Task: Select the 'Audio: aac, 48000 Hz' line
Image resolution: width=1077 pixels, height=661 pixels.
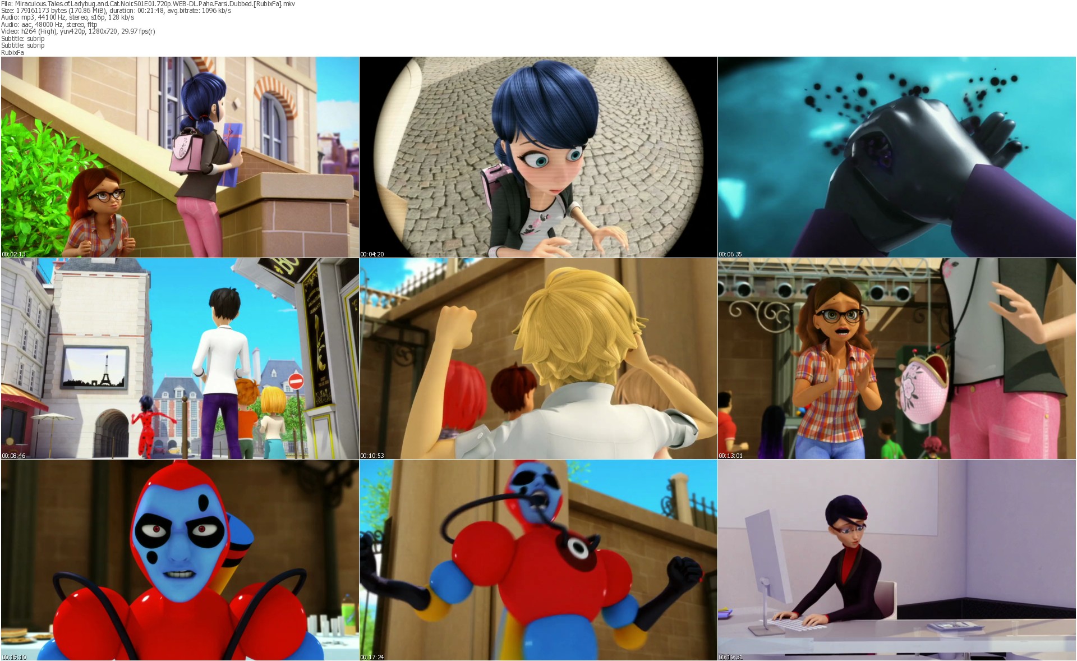Action: pos(49,24)
